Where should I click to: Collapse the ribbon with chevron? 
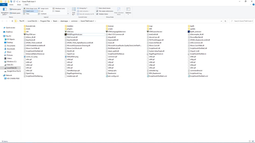[251, 5]
